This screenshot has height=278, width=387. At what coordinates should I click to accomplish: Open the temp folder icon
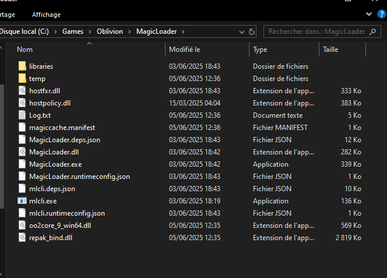click(22, 79)
